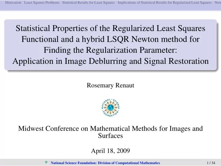Image resolution: width=221 pixels, height=166 pixels.
Task: Click the title line Statistical Properties
Action: point(110,28)
